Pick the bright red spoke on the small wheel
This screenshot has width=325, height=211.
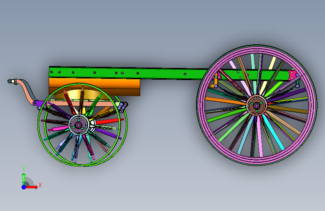[109, 121]
